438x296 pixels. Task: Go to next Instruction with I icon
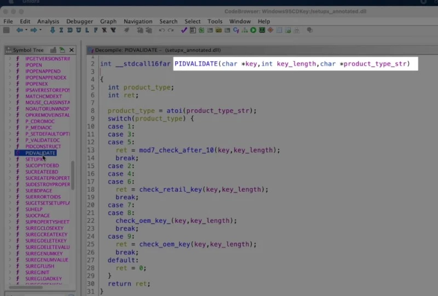click(62, 30)
